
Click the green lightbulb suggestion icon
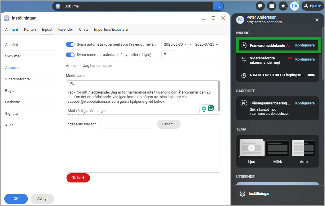pyautogui.click(x=204, y=108)
